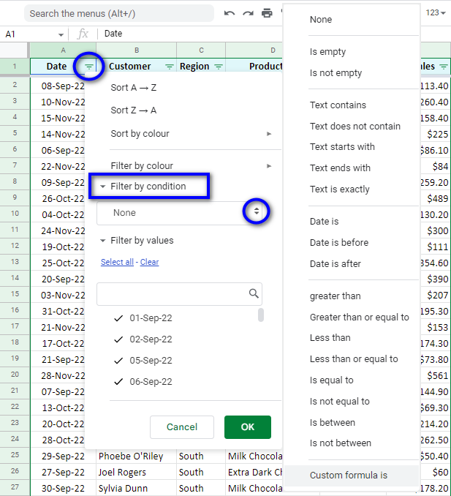Click the Extra Dark Chocolate product cell
The image size is (451, 496).
coord(254,473)
